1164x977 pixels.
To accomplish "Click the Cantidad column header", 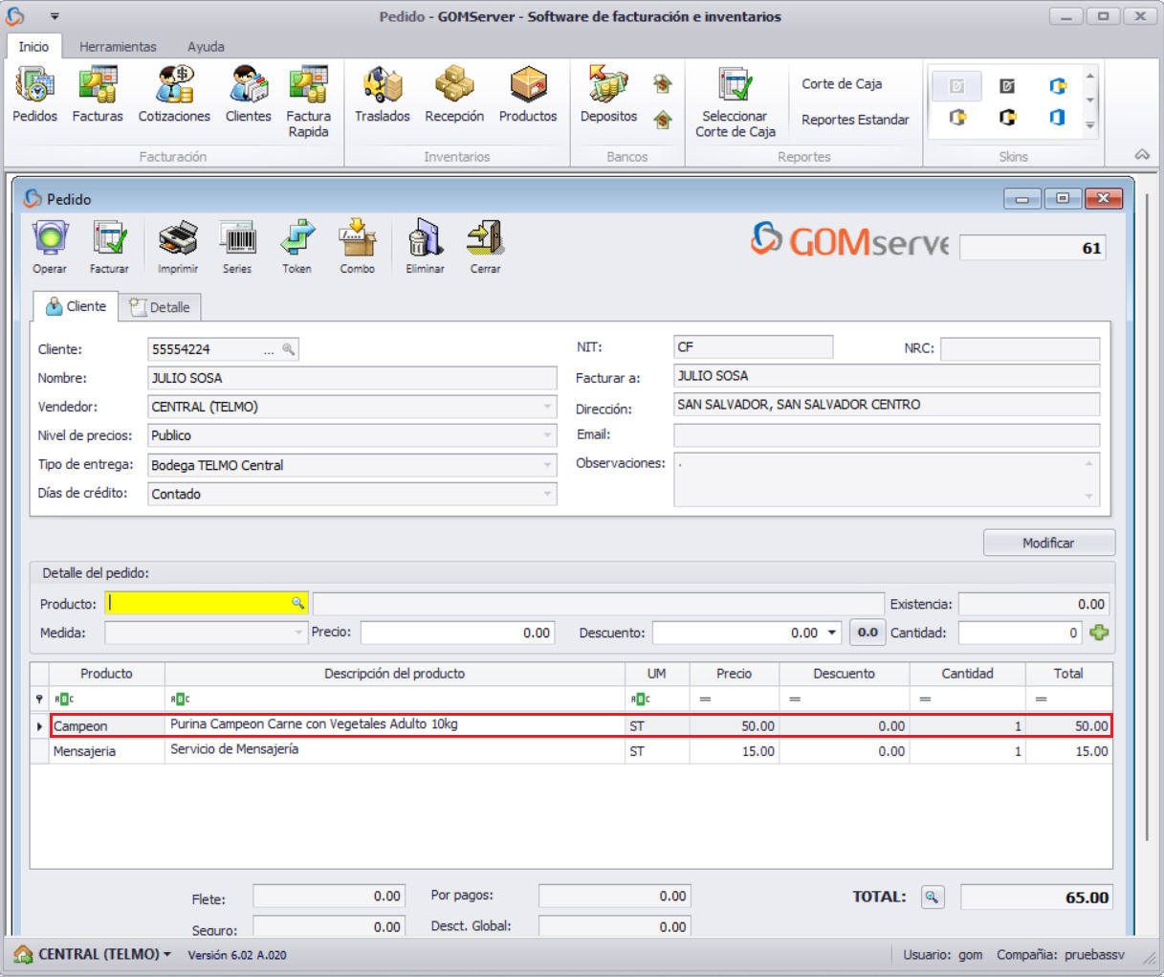I will coord(967,674).
